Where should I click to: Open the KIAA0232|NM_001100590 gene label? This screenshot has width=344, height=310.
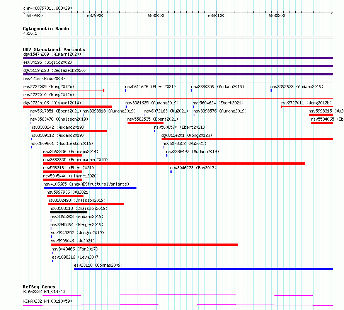tap(48, 301)
